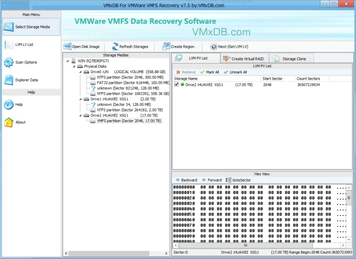Collapse the Drive1 HUAWEI XSG1 2.00 TB node
Image resolution: width=356 pixels, height=259 pixels.
click(80, 99)
